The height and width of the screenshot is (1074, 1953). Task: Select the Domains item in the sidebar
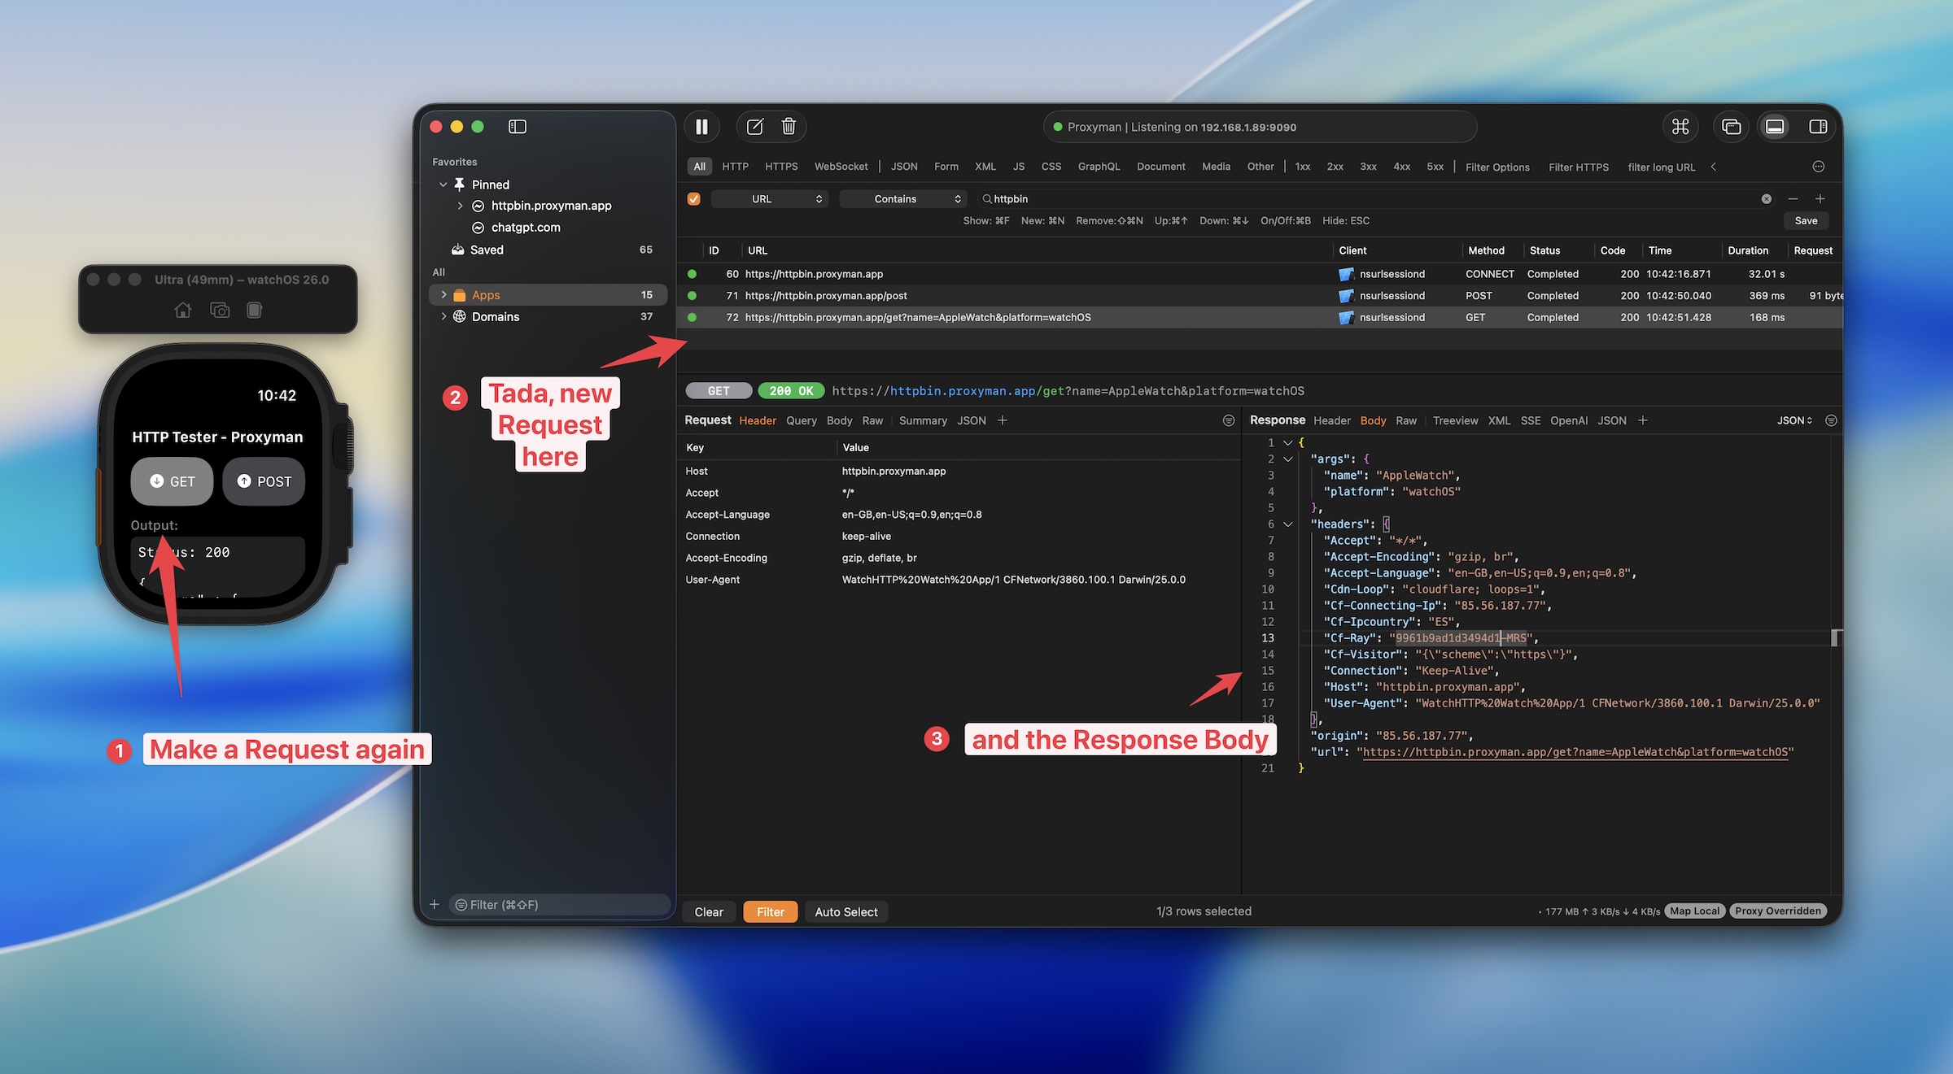coord(496,316)
